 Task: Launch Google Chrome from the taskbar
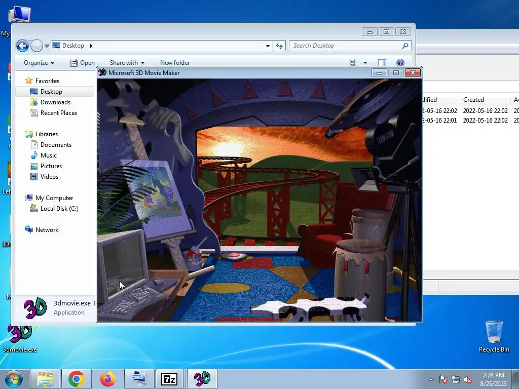coord(77,379)
